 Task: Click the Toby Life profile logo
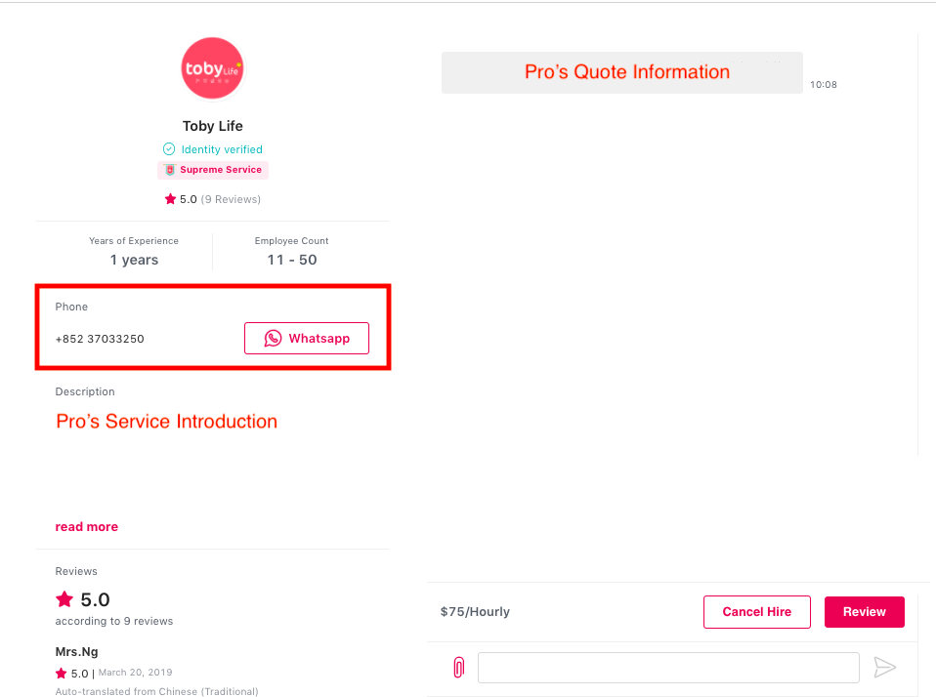point(213,68)
